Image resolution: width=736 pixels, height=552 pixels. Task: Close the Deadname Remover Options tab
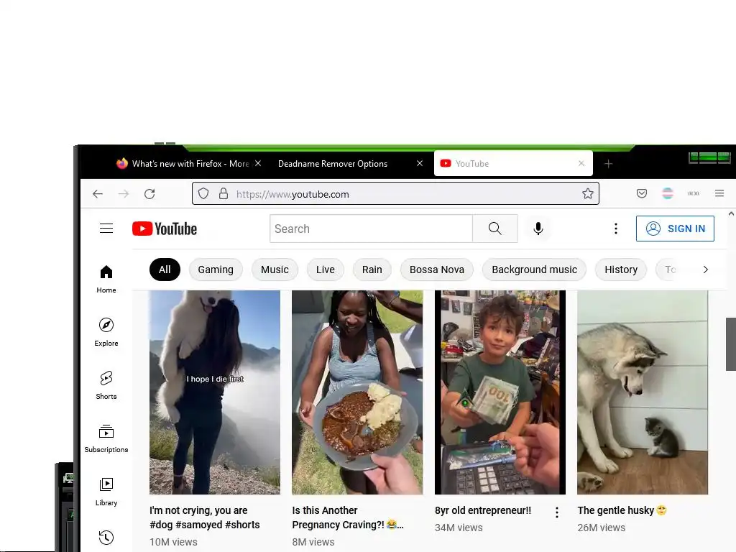[x=420, y=163]
